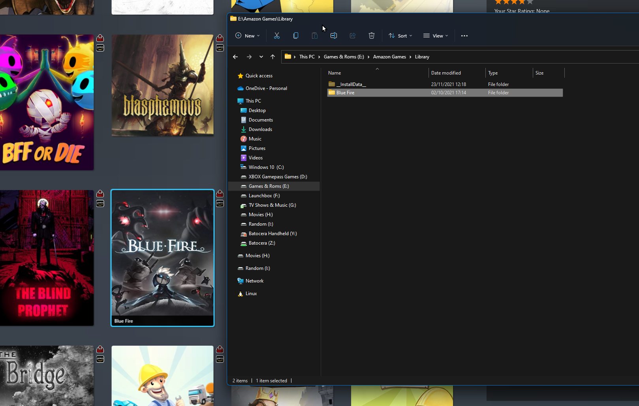Open Downloads in navigation pane
This screenshot has height=406, width=639.
pos(256,129)
